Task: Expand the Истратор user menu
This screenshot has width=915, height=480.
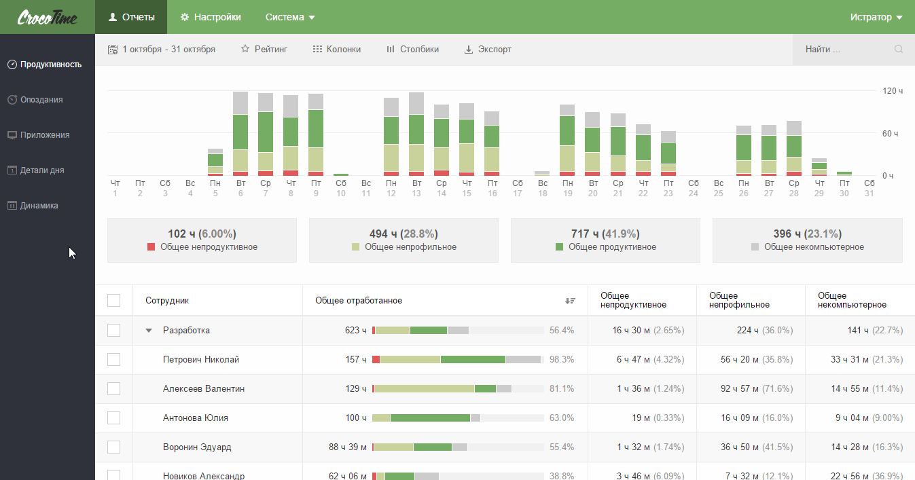Action: [876, 17]
